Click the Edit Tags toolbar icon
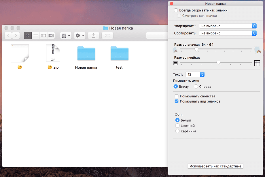 [x=107, y=36]
